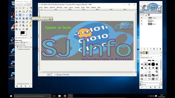This screenshot has height=98, width=175.
Task: Switch to the Patterns tab in brushes dock
Action: [144, 53]
